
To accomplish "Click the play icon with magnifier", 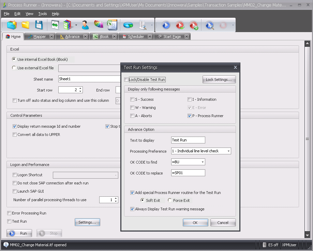I will (x=209, y=25).
